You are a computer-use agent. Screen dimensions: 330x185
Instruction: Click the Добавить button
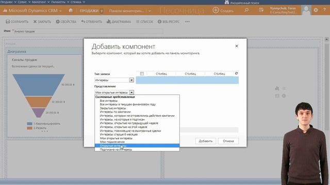pyautogui.click(x=206, y=141)
